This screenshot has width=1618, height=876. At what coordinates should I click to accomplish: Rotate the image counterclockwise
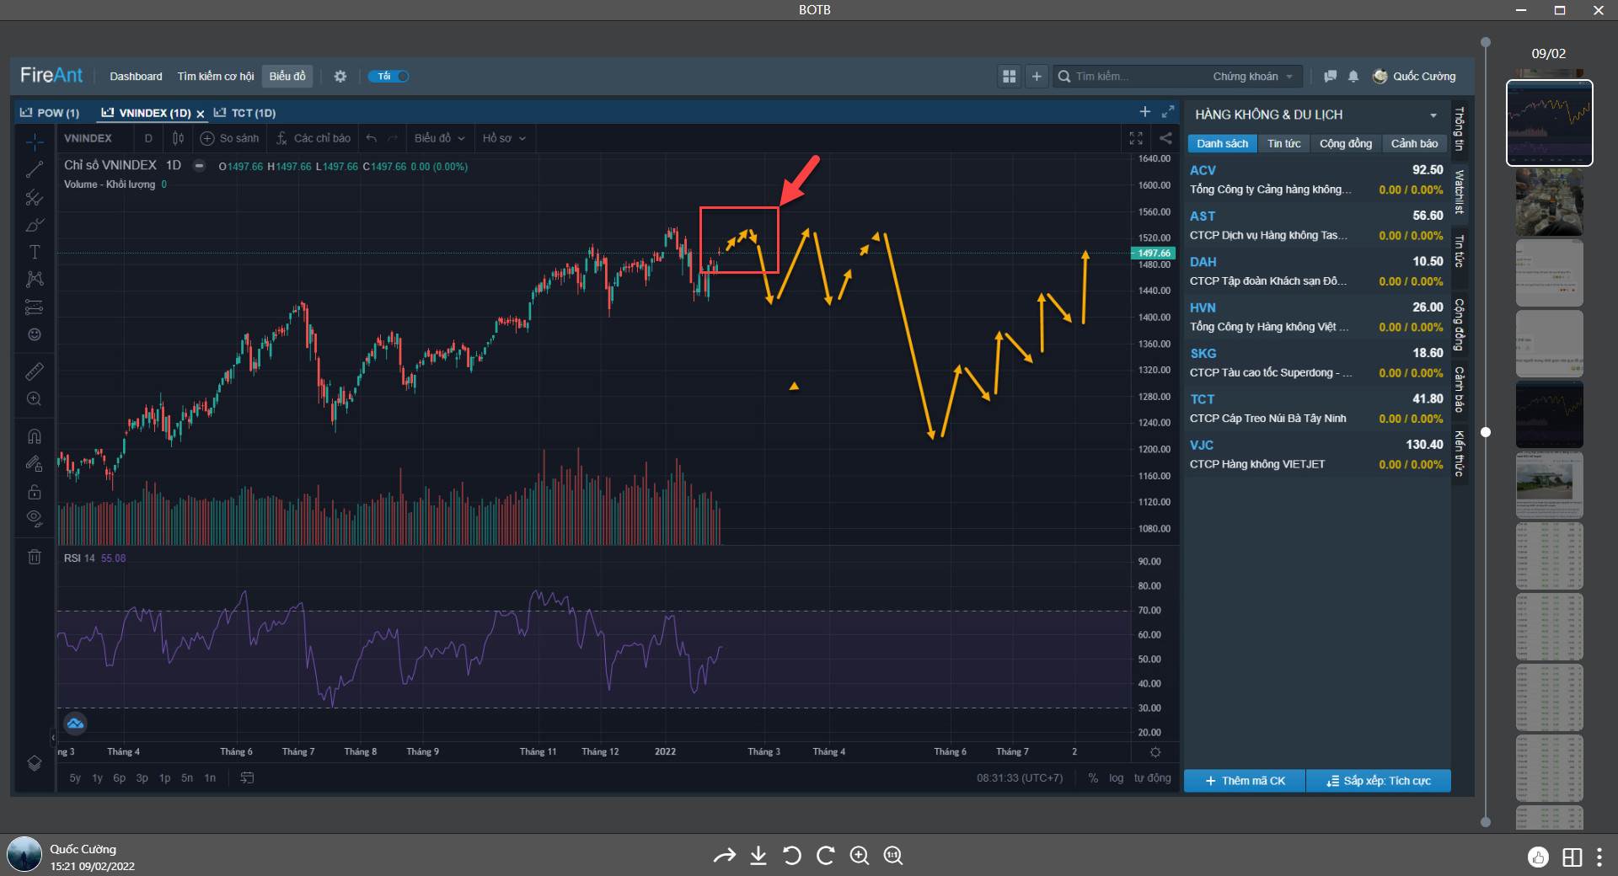tap(792, 856)
